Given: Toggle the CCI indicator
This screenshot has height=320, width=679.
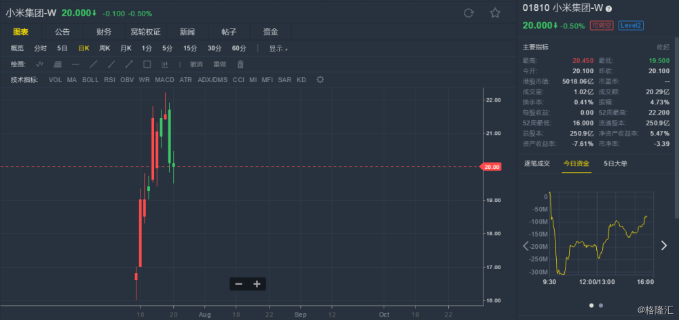Looking at the screenshot, I should [x=238, y=79].
